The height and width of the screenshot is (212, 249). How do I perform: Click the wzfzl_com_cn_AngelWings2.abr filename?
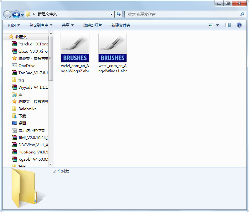pyautogui.click(x=75, y=68)
